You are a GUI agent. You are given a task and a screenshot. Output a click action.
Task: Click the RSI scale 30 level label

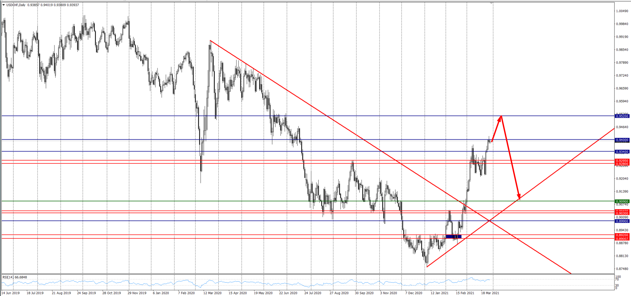(x=617, y=285)
